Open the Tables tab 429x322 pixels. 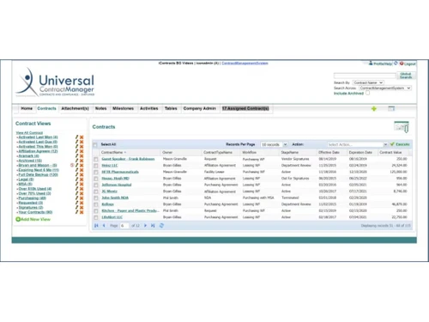click(171, 108)
